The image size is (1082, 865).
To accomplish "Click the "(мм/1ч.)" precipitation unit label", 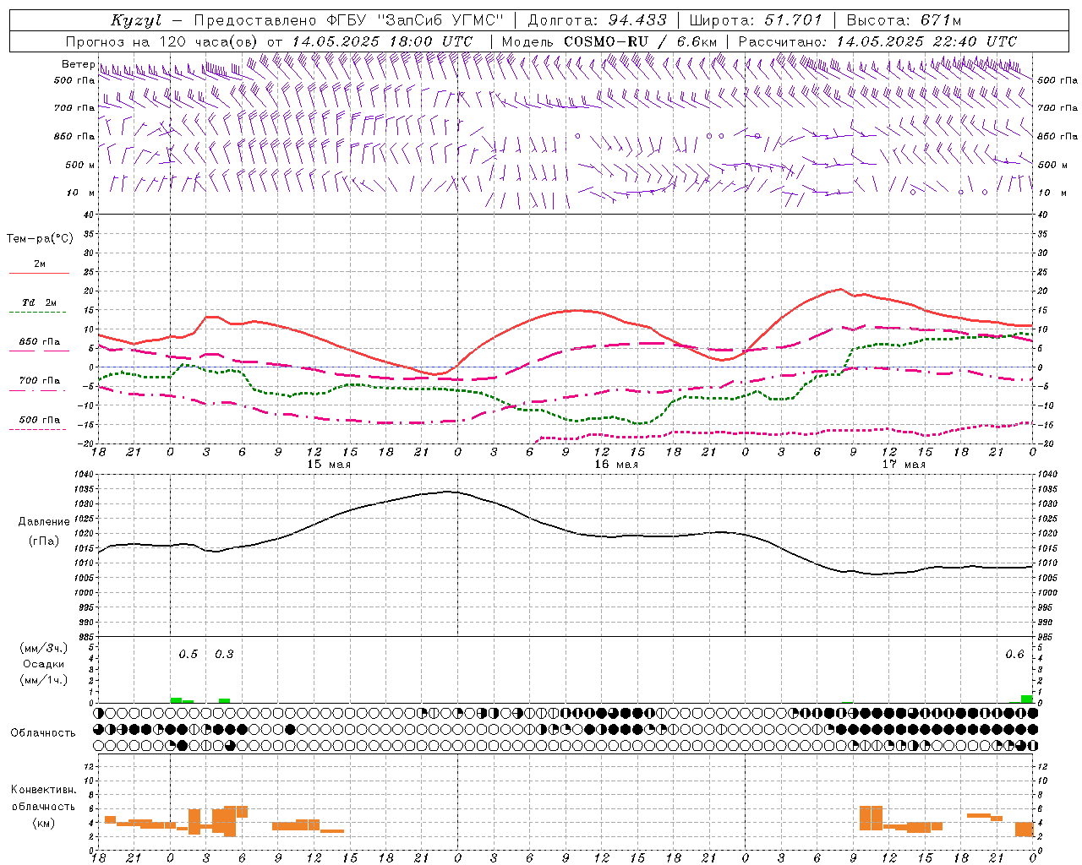I will click(x=44, y=680).
